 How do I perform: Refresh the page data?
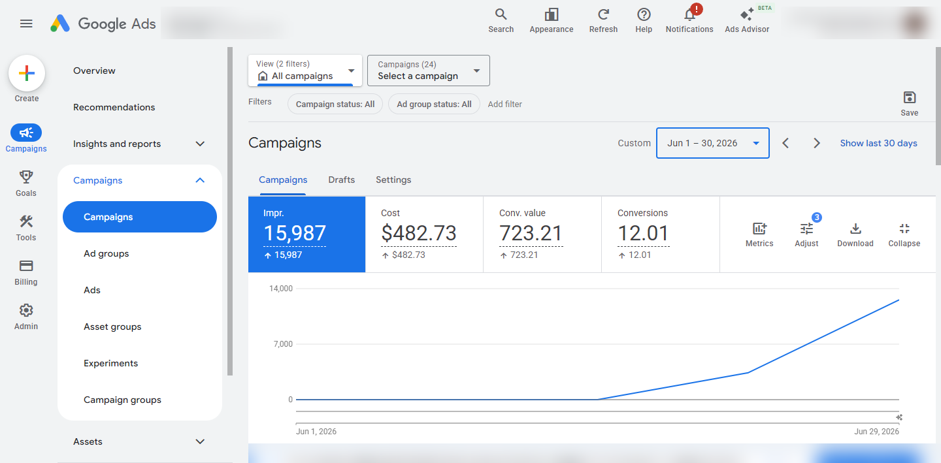point(603,21)
